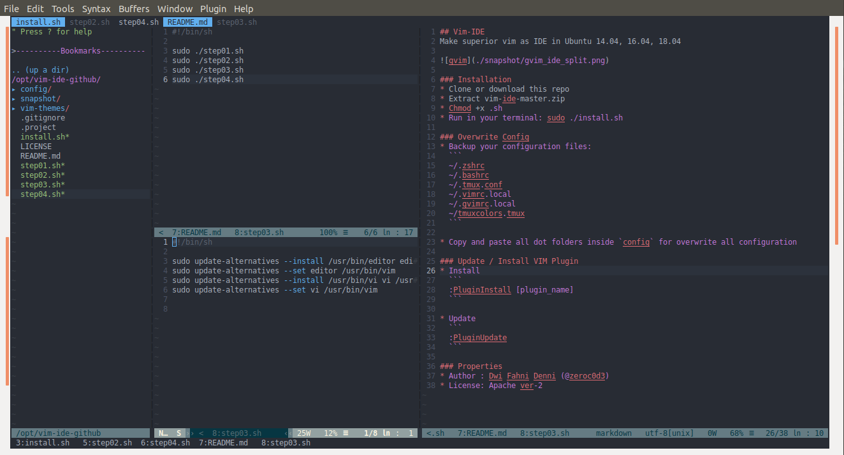Open .gitignore in the file tree
The height and width of the screenshot is (455, 844).
(43, 118)
